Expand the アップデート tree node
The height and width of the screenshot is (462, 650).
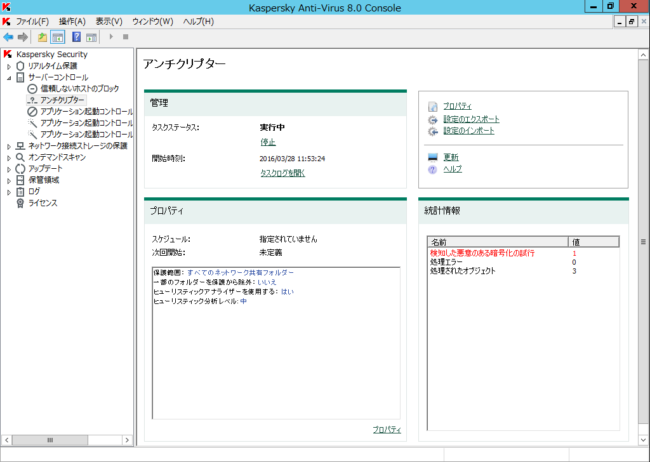click(9, 169)
